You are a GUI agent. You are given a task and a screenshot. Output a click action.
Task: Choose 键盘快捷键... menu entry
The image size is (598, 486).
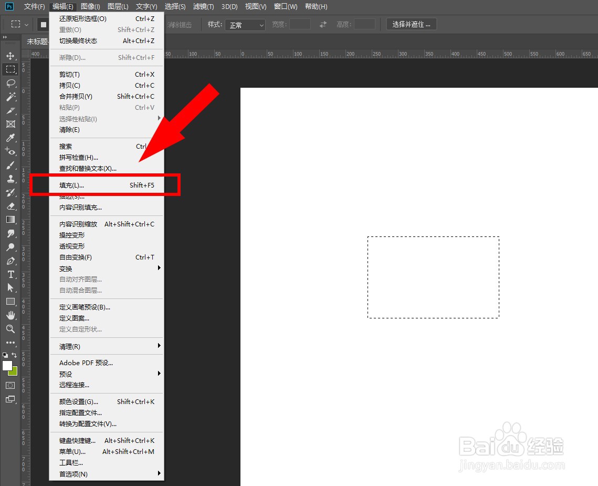[x=107, y=441]
